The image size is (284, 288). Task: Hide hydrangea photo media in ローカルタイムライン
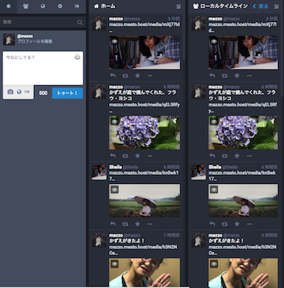(214, 121)
